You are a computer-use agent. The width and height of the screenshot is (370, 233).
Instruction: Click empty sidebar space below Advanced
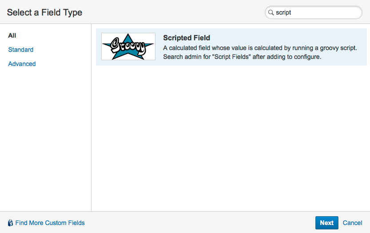pos(46,139)
